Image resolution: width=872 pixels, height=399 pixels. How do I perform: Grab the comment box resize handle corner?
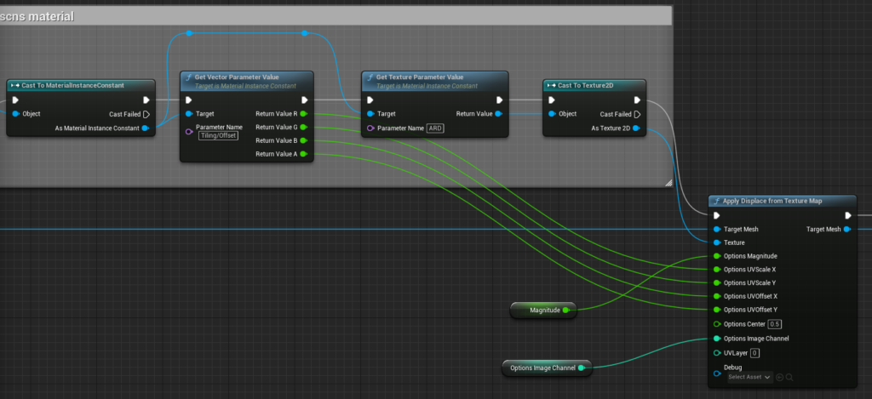click(668, 182)
